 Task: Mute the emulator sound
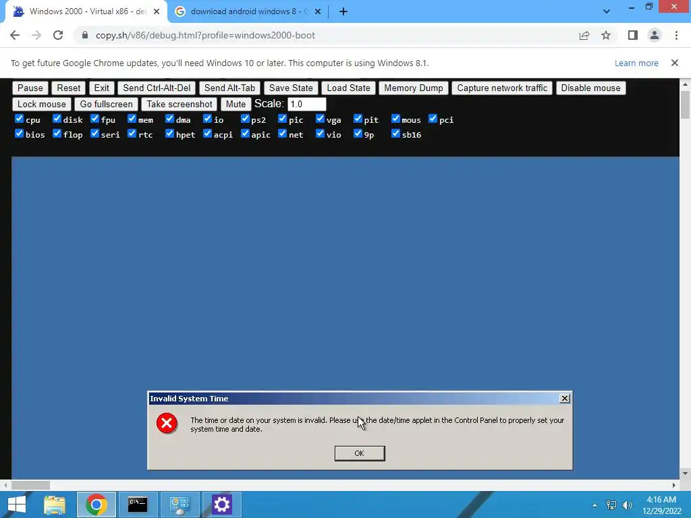236,105
